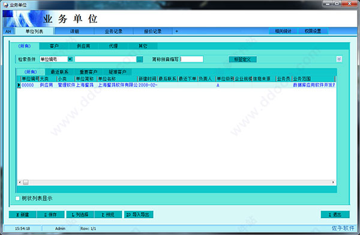360x235 pixels.
Task: Click the 单位名称 column header
Action: click(x=117, y=79)
